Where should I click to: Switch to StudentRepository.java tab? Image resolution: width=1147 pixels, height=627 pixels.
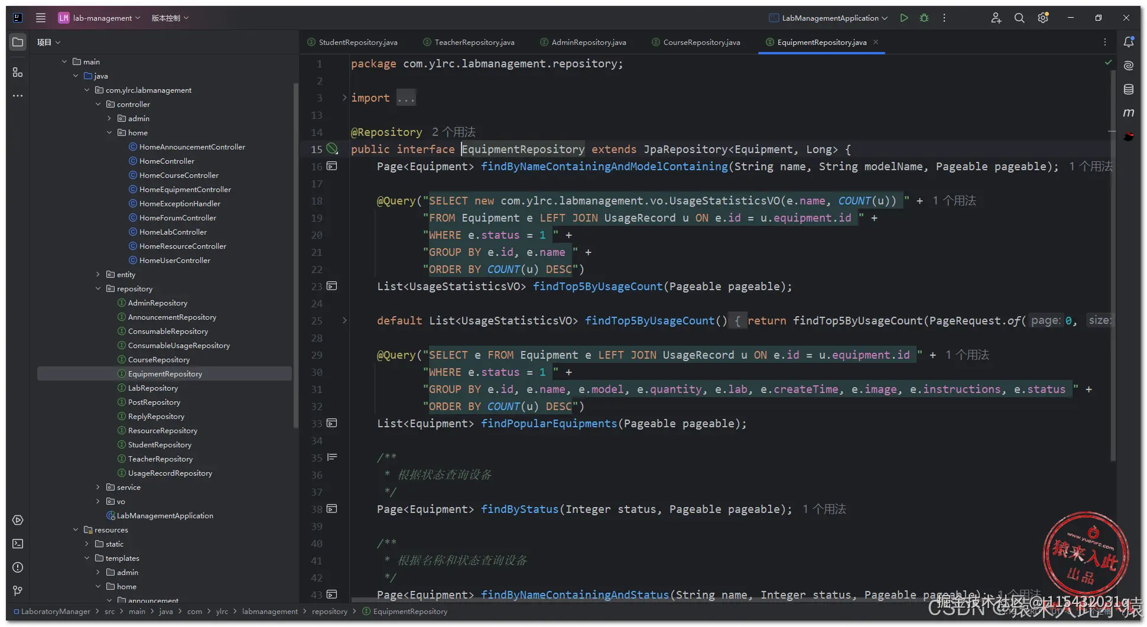tap(358, 42)
